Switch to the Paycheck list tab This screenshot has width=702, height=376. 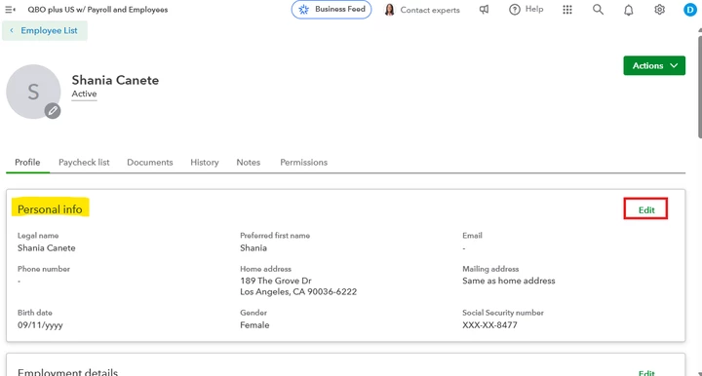(84, 163)
